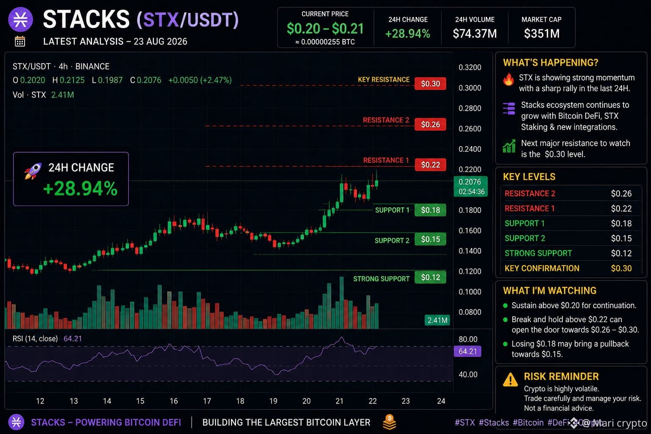This screenshot has height=434, width=651.
Task: Click the 'Sustain above $0.20 for continuation' bullet
Action: [570, 306]
